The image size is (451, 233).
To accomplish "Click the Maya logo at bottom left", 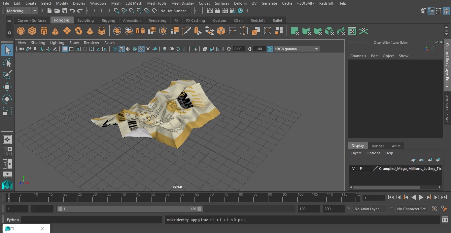I will pyautogui.click(x=7, y=185).
